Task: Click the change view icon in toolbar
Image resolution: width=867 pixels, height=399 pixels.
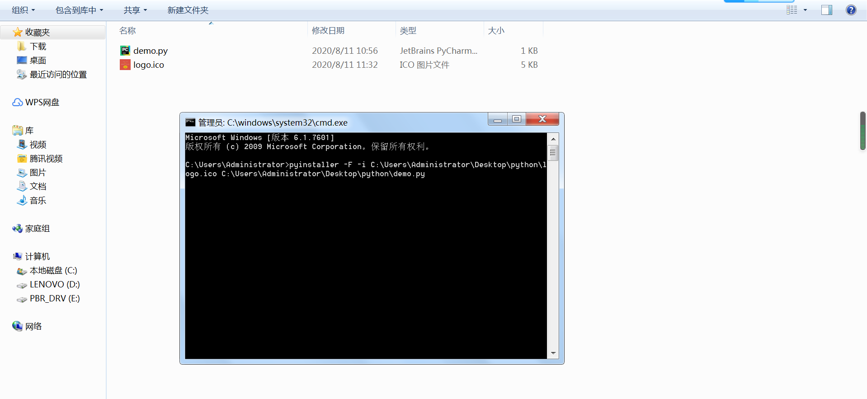Action: pos(792,10)
